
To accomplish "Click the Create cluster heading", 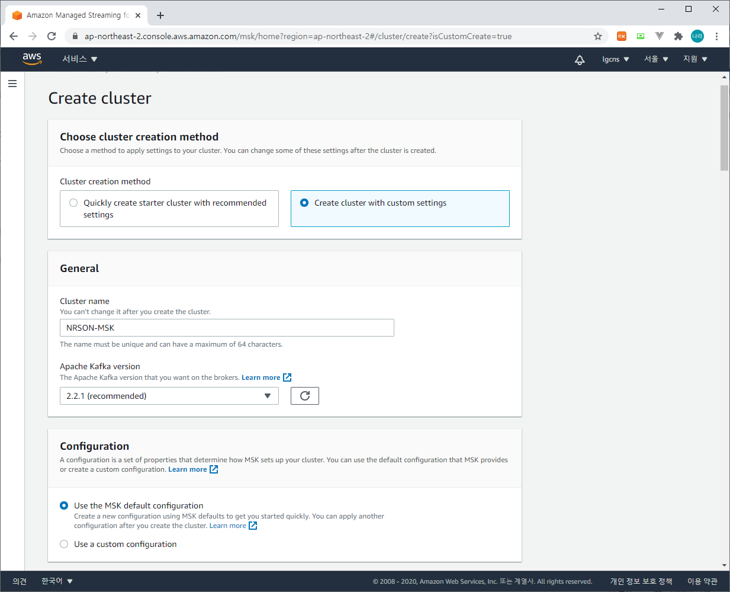I will point(100,98).
